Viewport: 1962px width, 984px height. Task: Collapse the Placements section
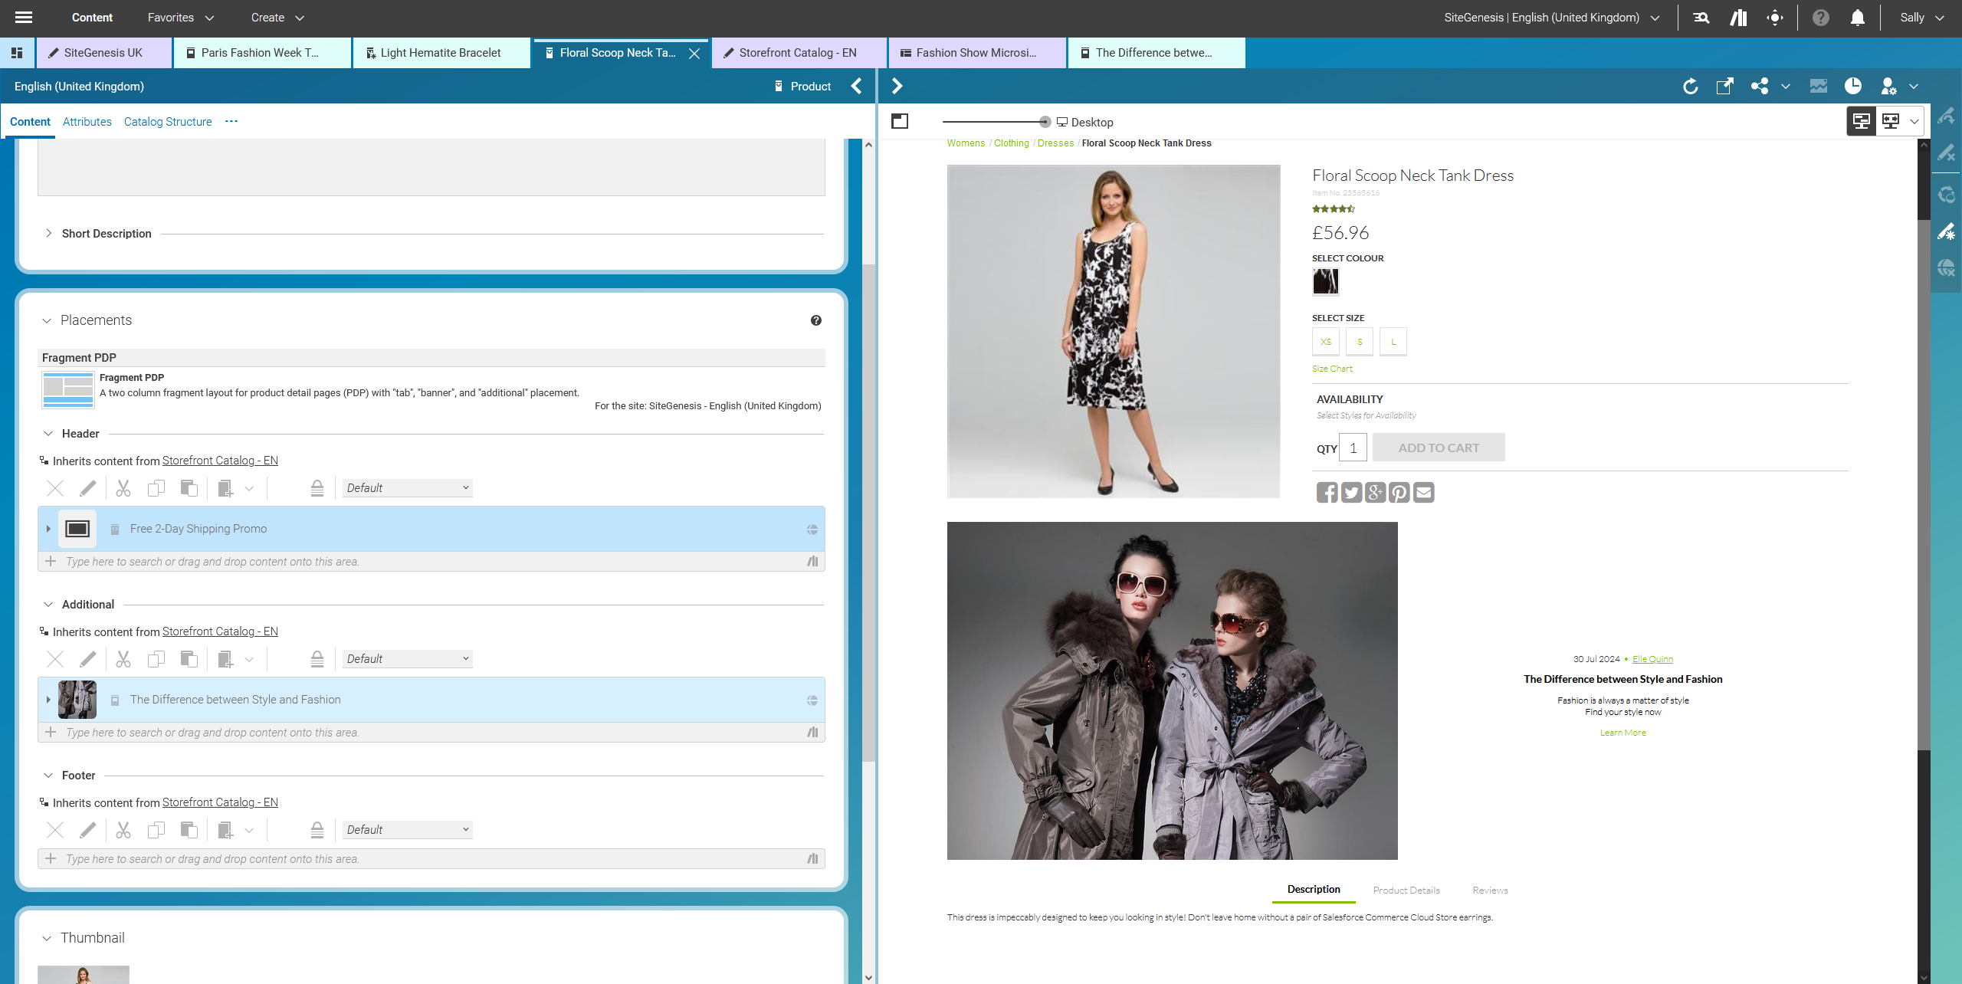(47, 320)
